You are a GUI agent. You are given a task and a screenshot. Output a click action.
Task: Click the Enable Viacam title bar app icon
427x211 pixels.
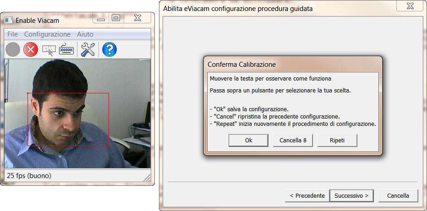tap(9, 21)
